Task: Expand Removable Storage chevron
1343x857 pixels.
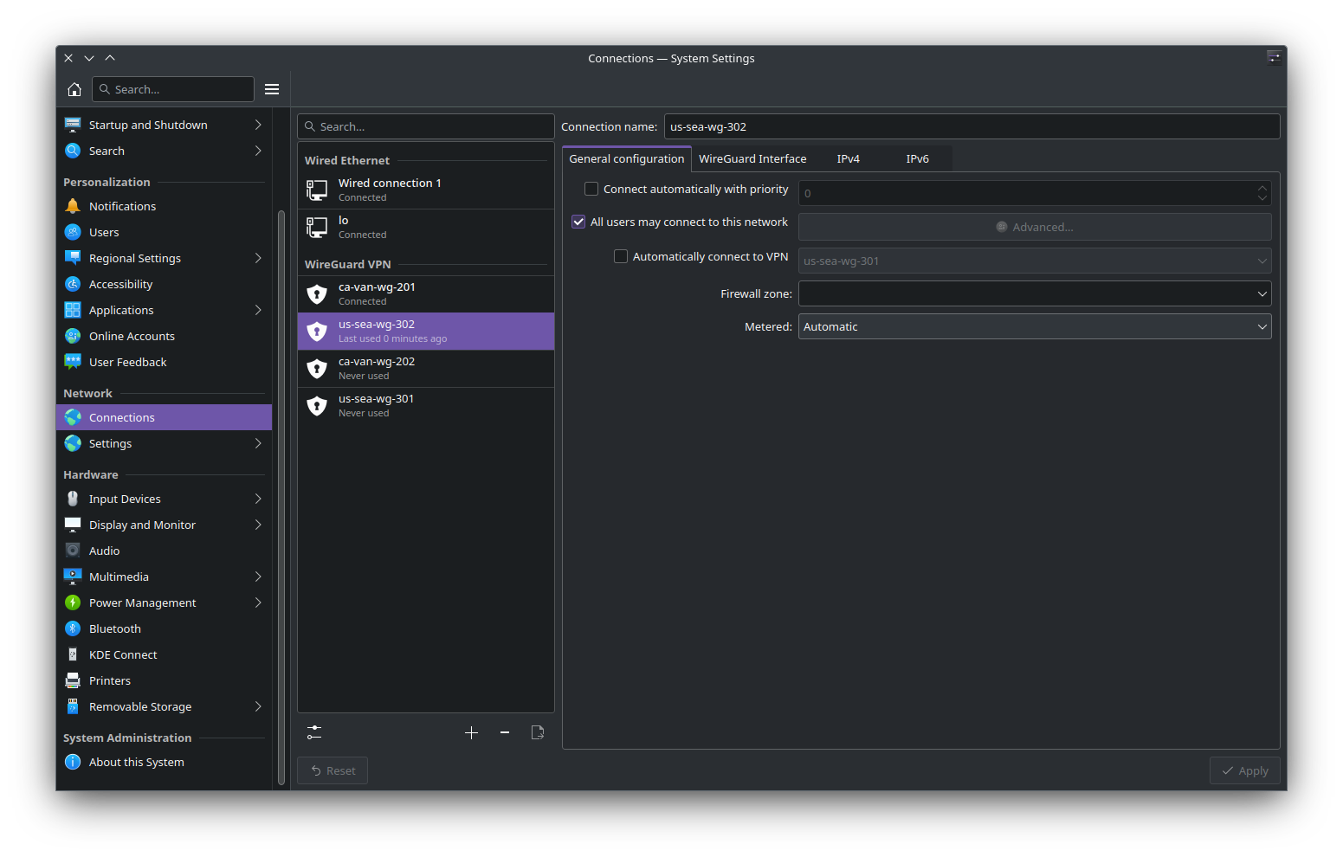Action: coord(258,706)
